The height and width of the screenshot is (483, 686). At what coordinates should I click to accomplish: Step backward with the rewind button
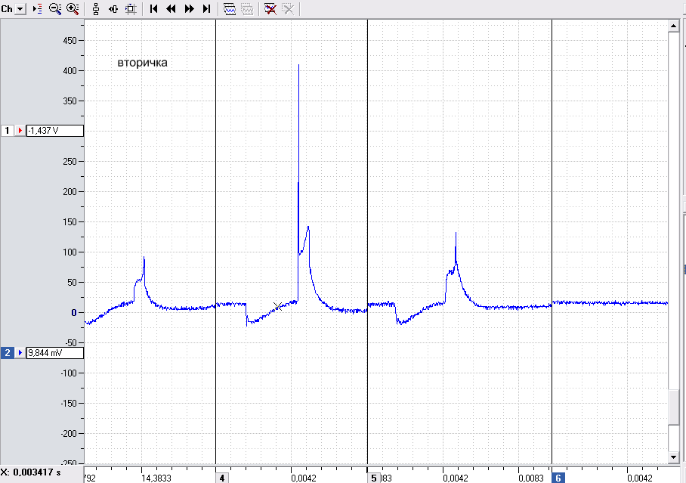(171, 9)
